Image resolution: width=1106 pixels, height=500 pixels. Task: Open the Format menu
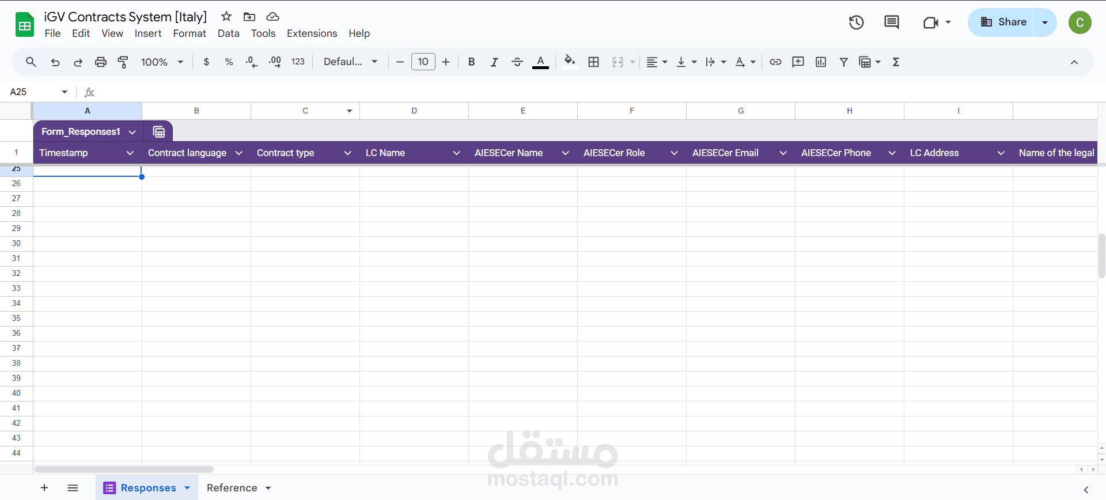click(x=190, y=33)
